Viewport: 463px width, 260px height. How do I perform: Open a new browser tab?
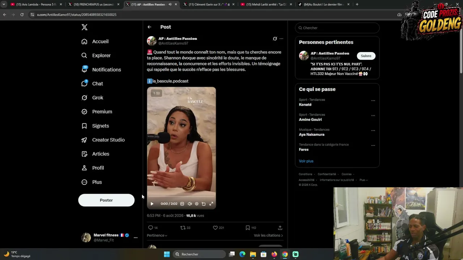[357, 4]
